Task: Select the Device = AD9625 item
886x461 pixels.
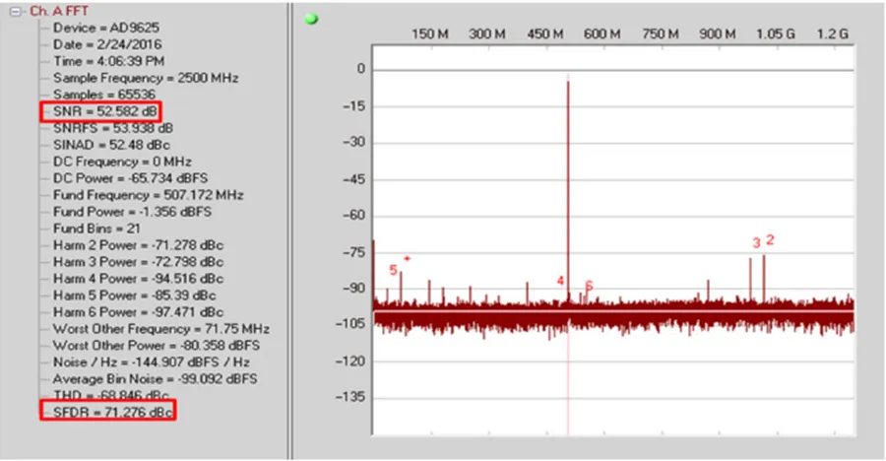Action: click(101, 28)
